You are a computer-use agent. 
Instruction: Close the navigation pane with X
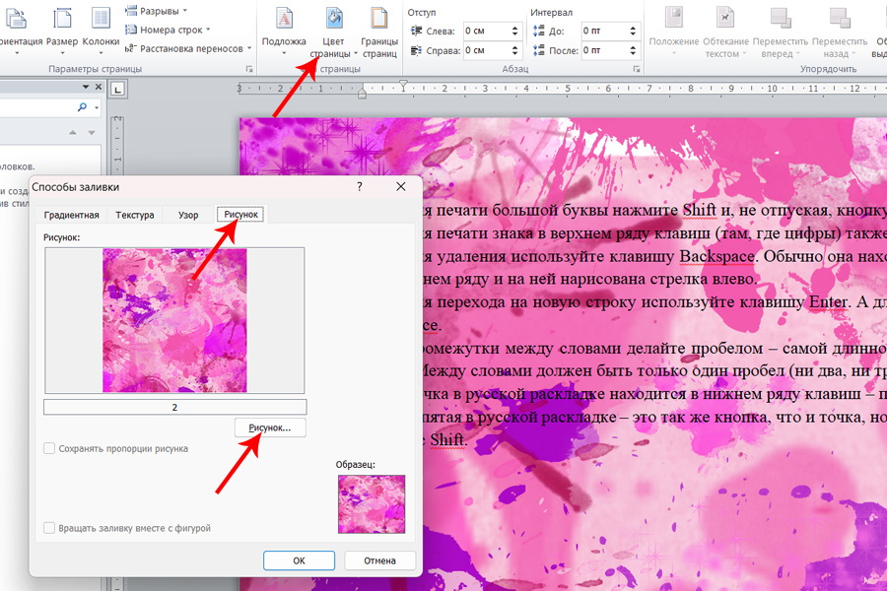pos(101,88)
